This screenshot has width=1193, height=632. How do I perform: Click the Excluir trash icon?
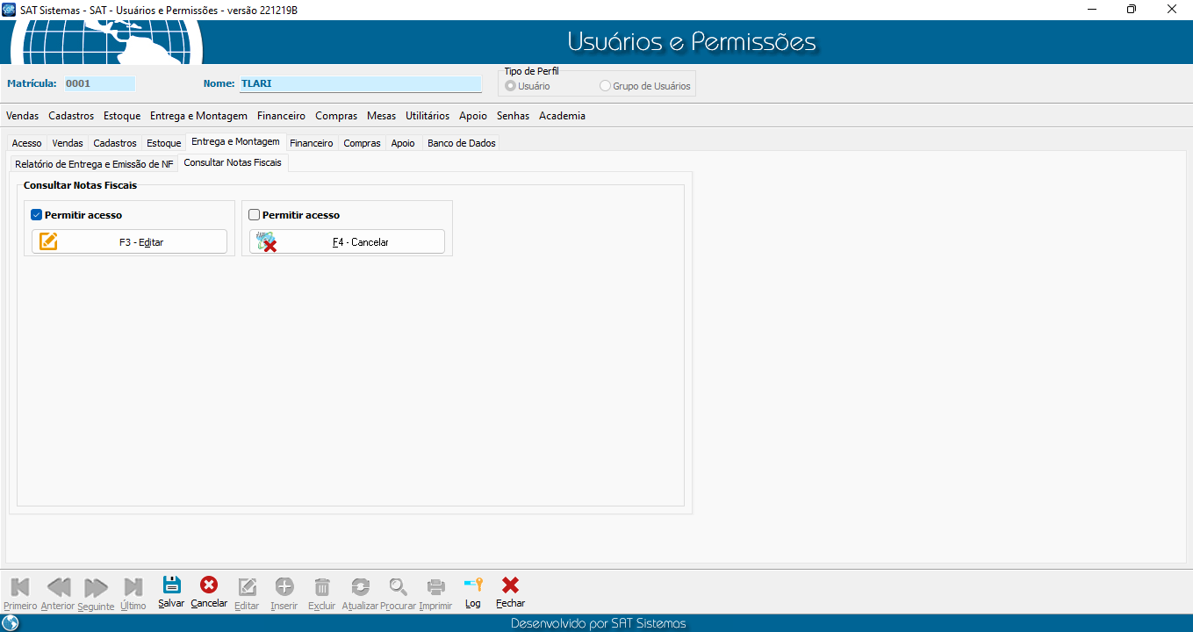[x=322, y=586]
